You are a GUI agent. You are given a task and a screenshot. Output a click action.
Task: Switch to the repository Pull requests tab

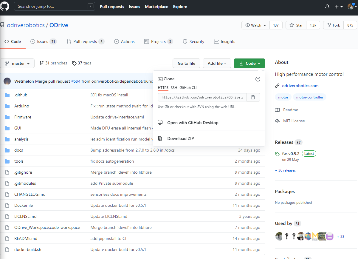click(86, 41)
